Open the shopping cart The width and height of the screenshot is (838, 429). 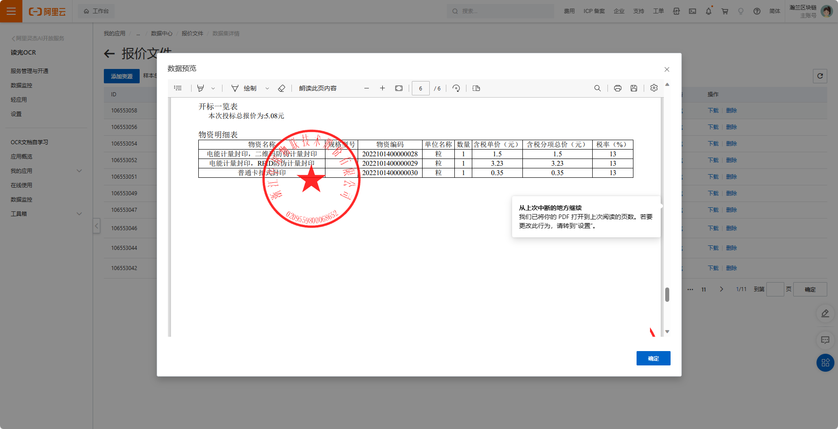[x=725, y=11]
